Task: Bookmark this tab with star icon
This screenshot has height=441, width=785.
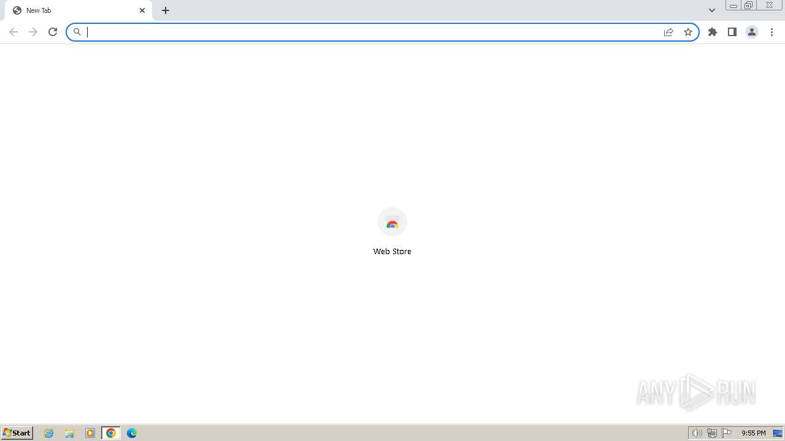Action: 688,32
